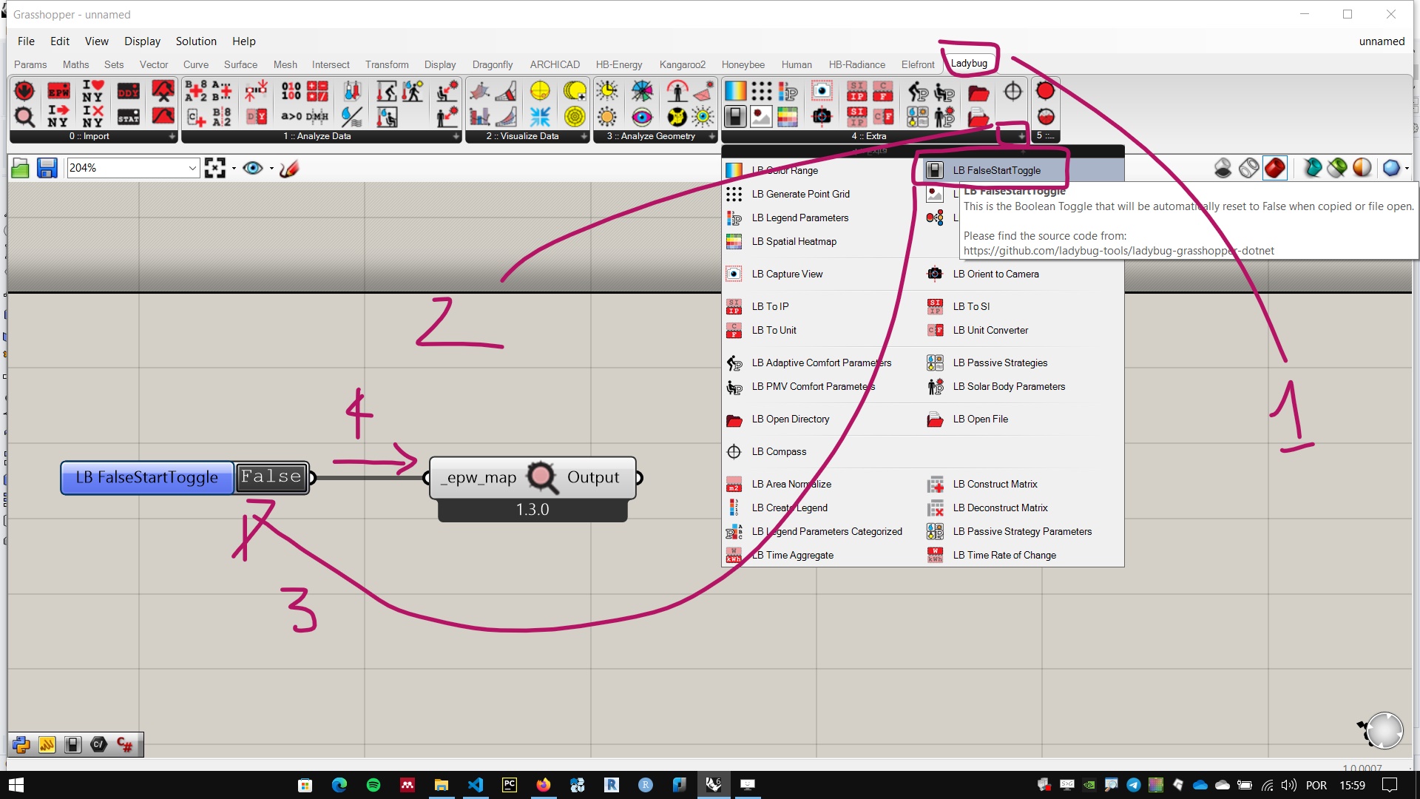Open the Solution menu
The width and height of the screenshot is (1420, 799).
point(196,41)
